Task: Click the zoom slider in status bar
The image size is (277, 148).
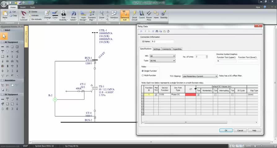Action: pyautogui.click(x=262, y=146)
